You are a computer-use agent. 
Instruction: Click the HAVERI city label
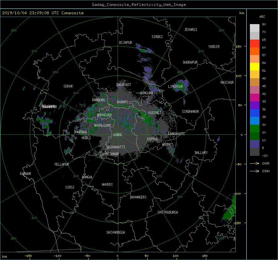tap(107, 185)
